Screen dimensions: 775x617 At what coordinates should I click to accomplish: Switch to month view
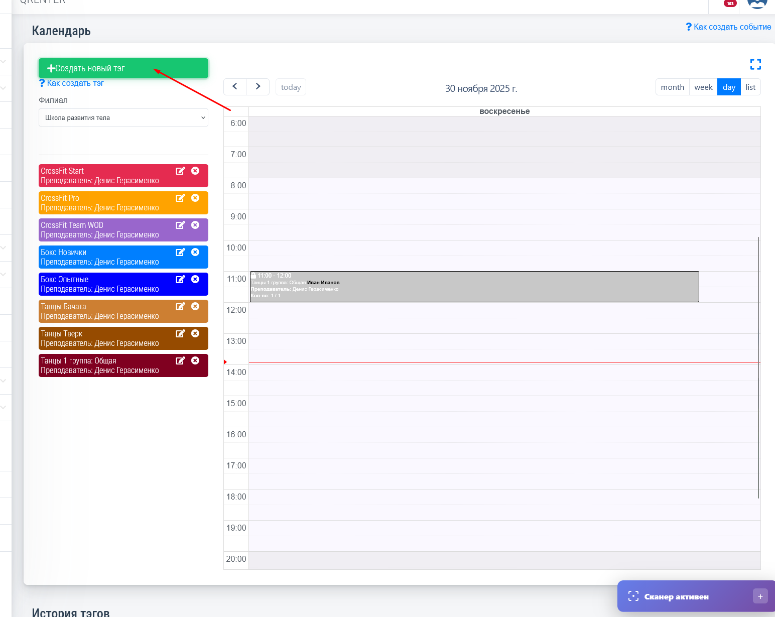point(672,87)
